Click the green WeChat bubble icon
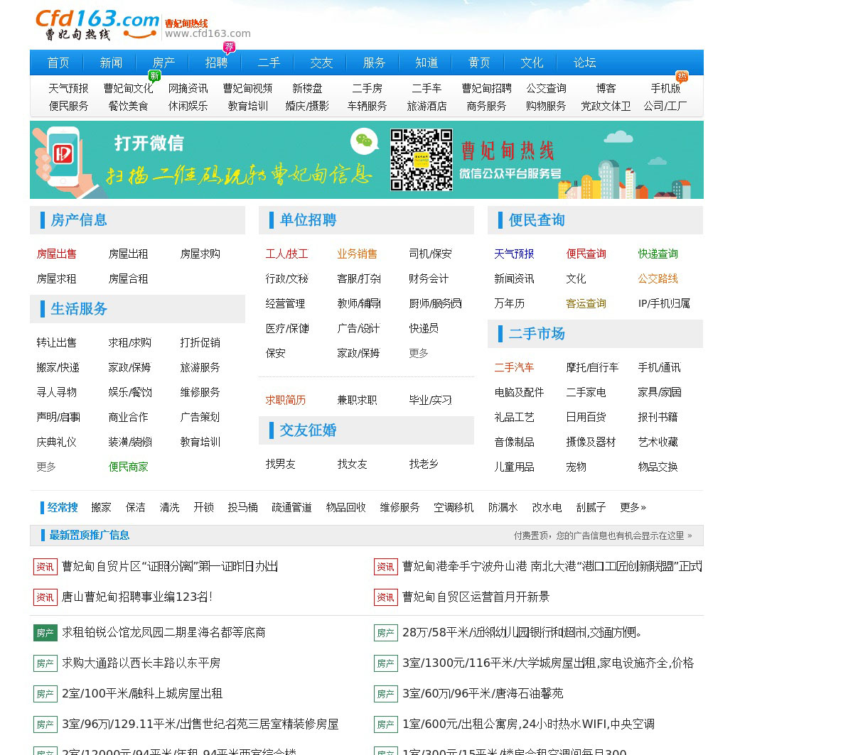 tap(365, 141)
